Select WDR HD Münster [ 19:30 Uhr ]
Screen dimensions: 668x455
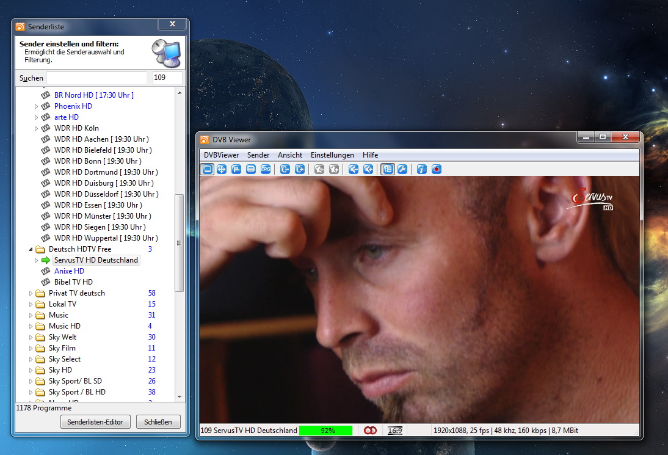(103, 216)
